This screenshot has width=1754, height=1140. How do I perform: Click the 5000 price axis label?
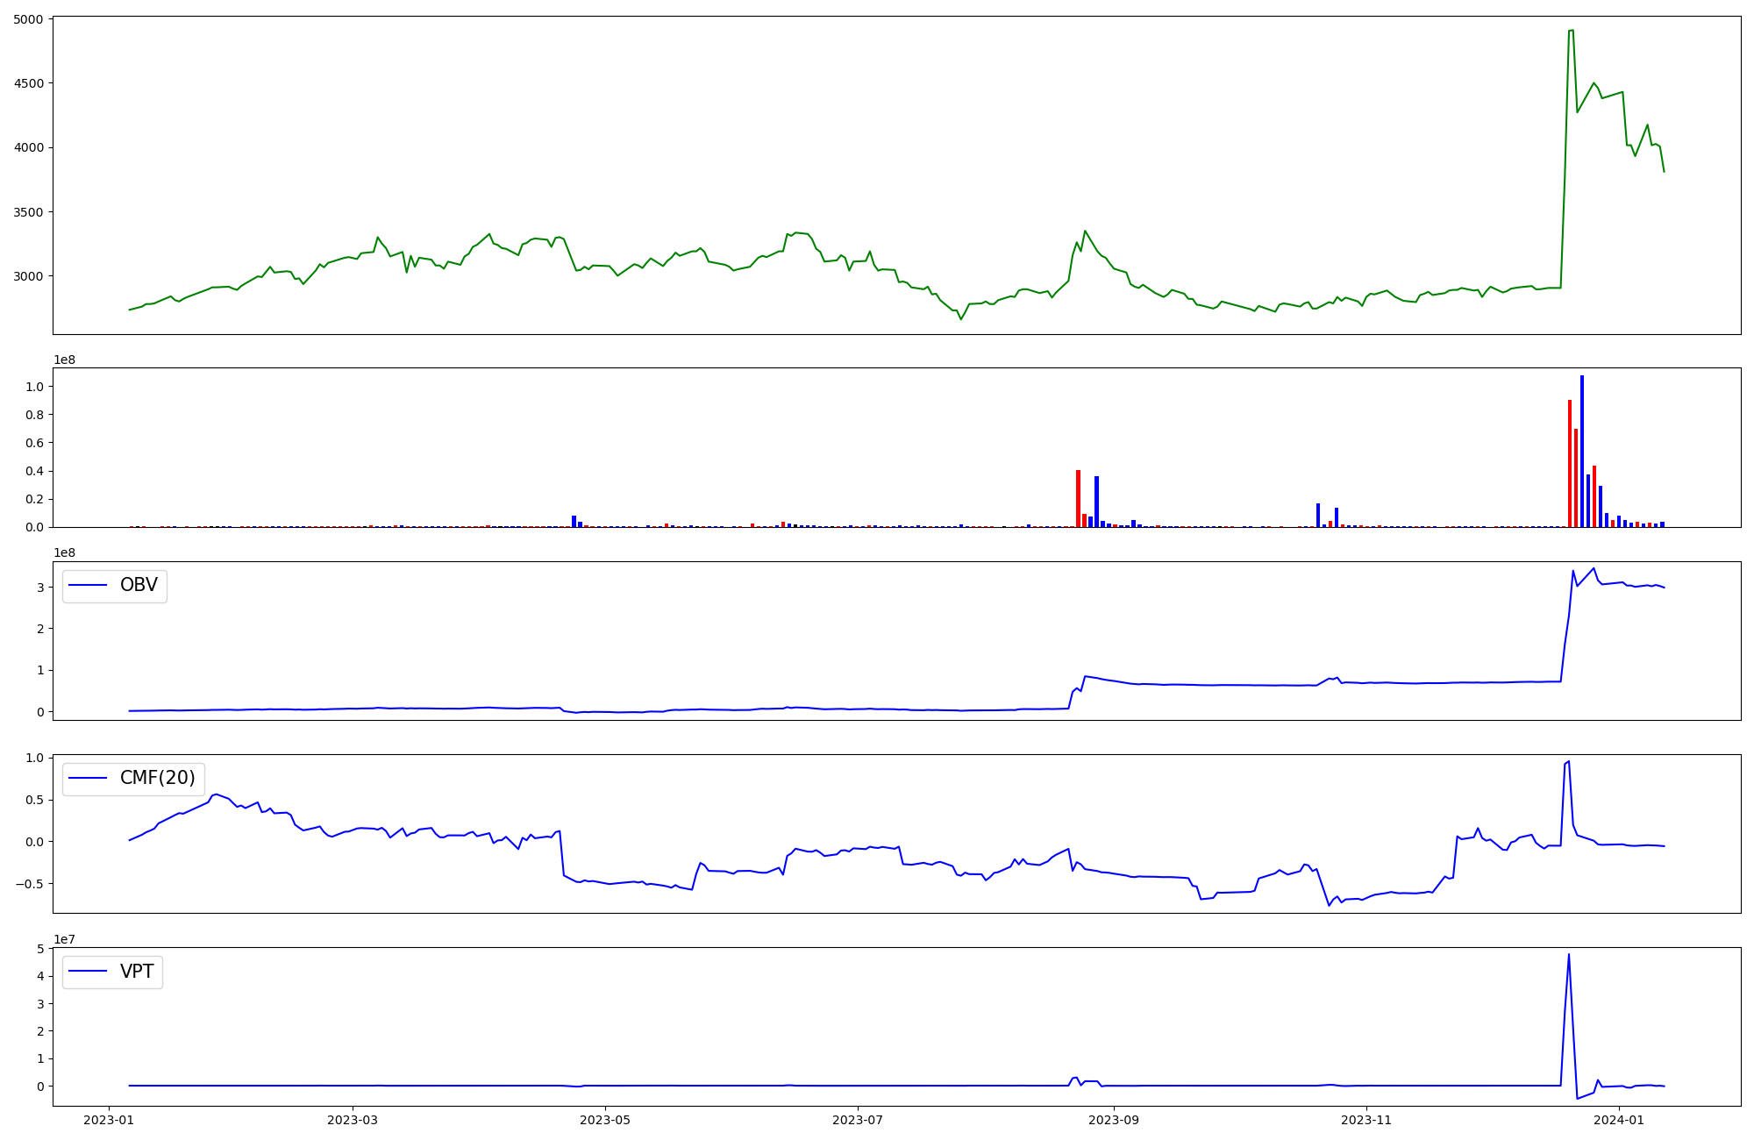click(28, 18)
